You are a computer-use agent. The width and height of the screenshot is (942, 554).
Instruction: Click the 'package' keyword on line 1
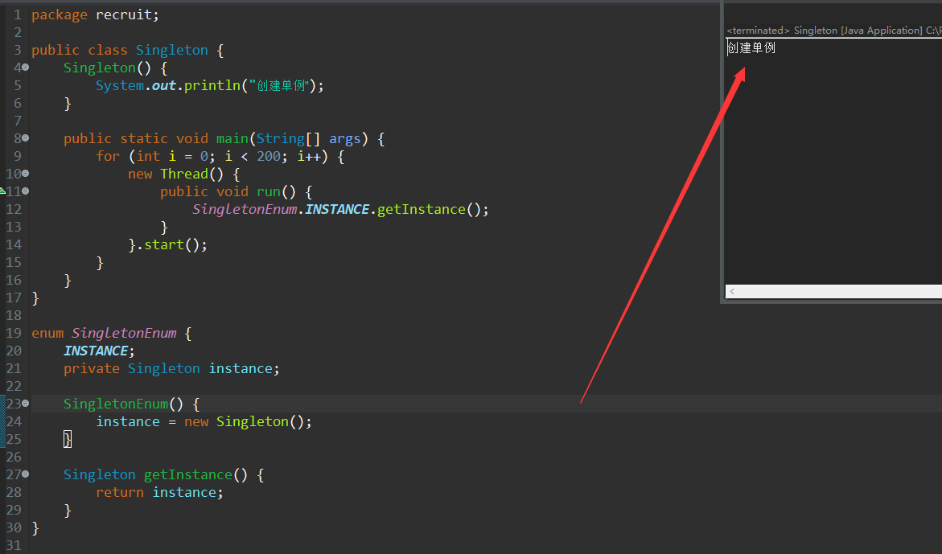point(60,15)
